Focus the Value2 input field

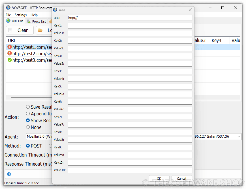(x=130, y=48)
